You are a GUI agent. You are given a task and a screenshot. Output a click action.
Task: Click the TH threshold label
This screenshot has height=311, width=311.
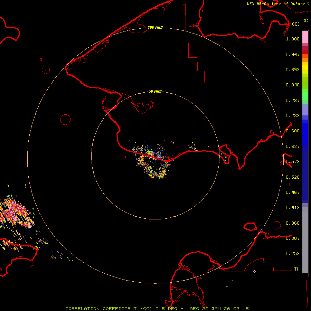296,269
